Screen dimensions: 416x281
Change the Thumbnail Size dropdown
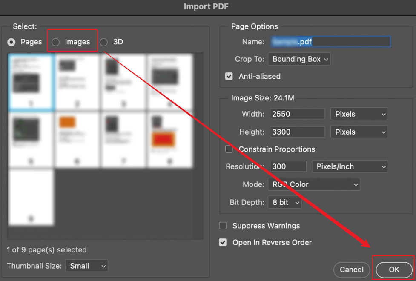click(86, 265)
